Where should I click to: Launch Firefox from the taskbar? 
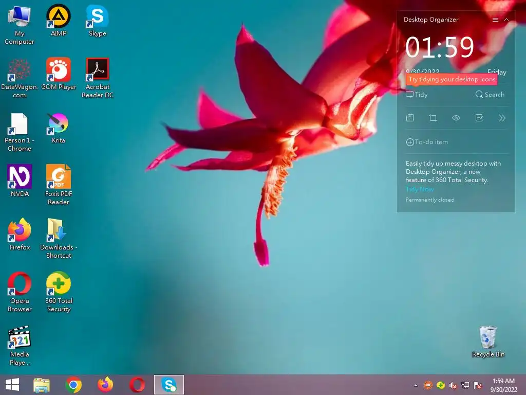(105, 385)
